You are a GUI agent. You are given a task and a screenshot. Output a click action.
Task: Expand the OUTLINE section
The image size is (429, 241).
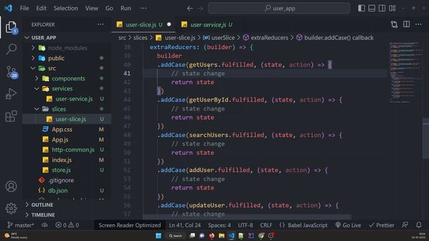pyautogui.click(x=67, y=205)
